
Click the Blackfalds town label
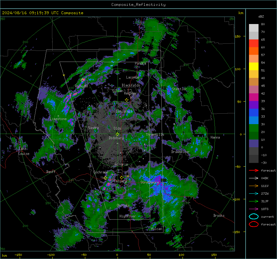pos(131,85)
